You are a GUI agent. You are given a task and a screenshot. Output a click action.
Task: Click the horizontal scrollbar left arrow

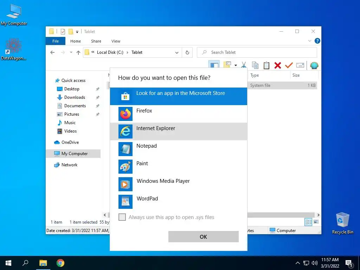pos(105,215)
